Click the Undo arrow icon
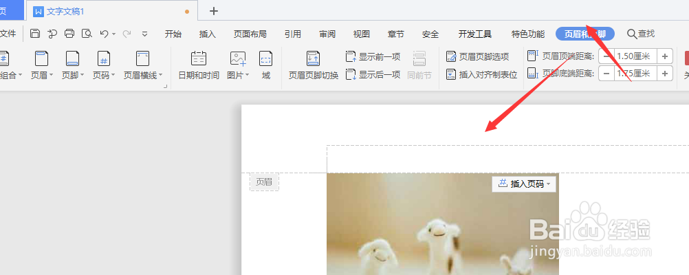This screenshot has height=275, width=689. [x=104, y=34]
